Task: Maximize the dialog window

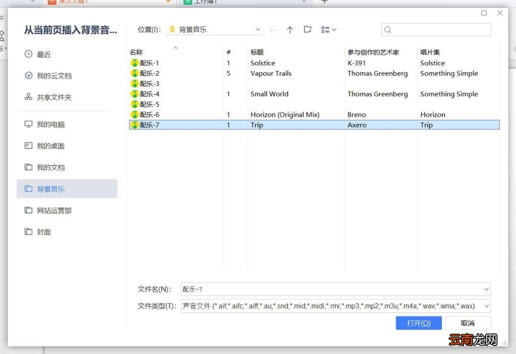Action: (x=484, y=13)
